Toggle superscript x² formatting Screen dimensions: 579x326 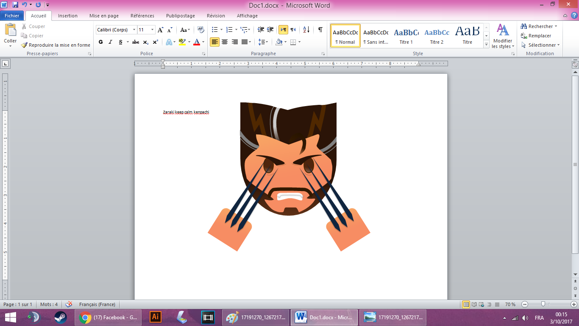(156, 42)
